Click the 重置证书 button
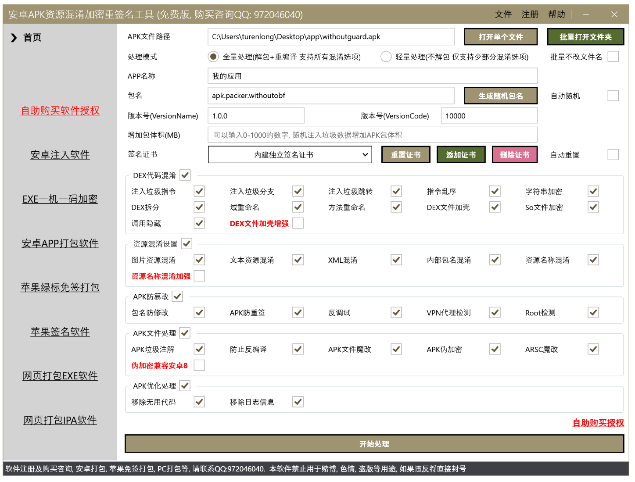 (x=405, y=154)
